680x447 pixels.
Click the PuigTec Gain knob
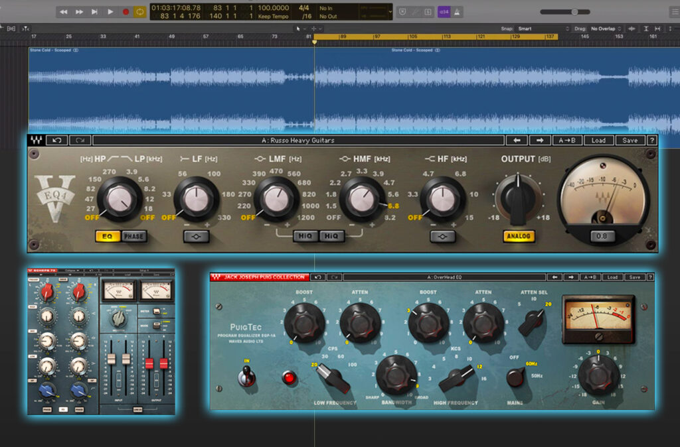coord(598,375)
